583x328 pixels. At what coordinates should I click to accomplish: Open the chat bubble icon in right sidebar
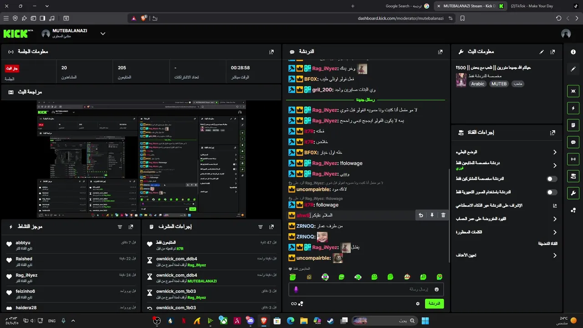point(573,142)
